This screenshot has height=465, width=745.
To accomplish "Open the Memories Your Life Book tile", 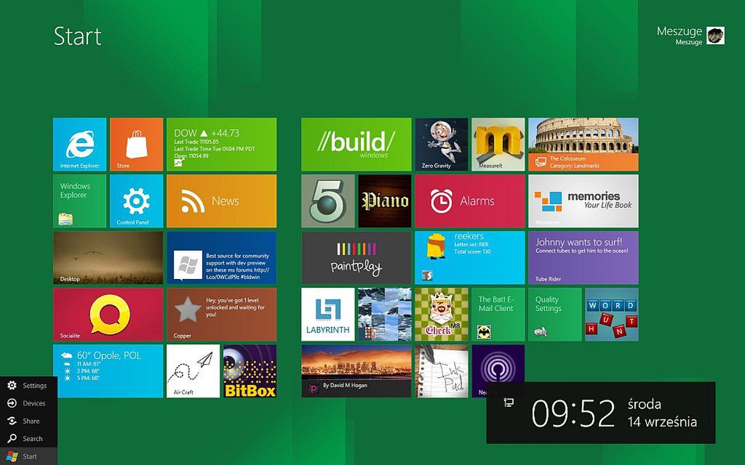I will tap(583, 201).
